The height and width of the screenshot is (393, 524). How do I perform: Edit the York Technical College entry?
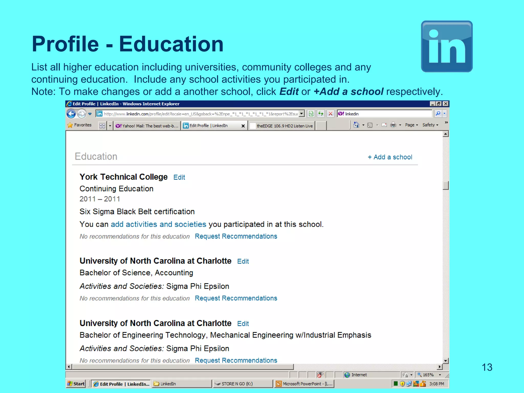[x=179, y=177]
